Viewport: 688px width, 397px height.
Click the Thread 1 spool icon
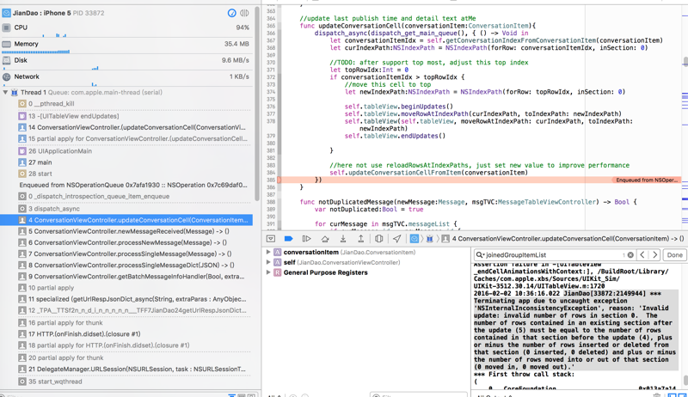click(15, 93)
